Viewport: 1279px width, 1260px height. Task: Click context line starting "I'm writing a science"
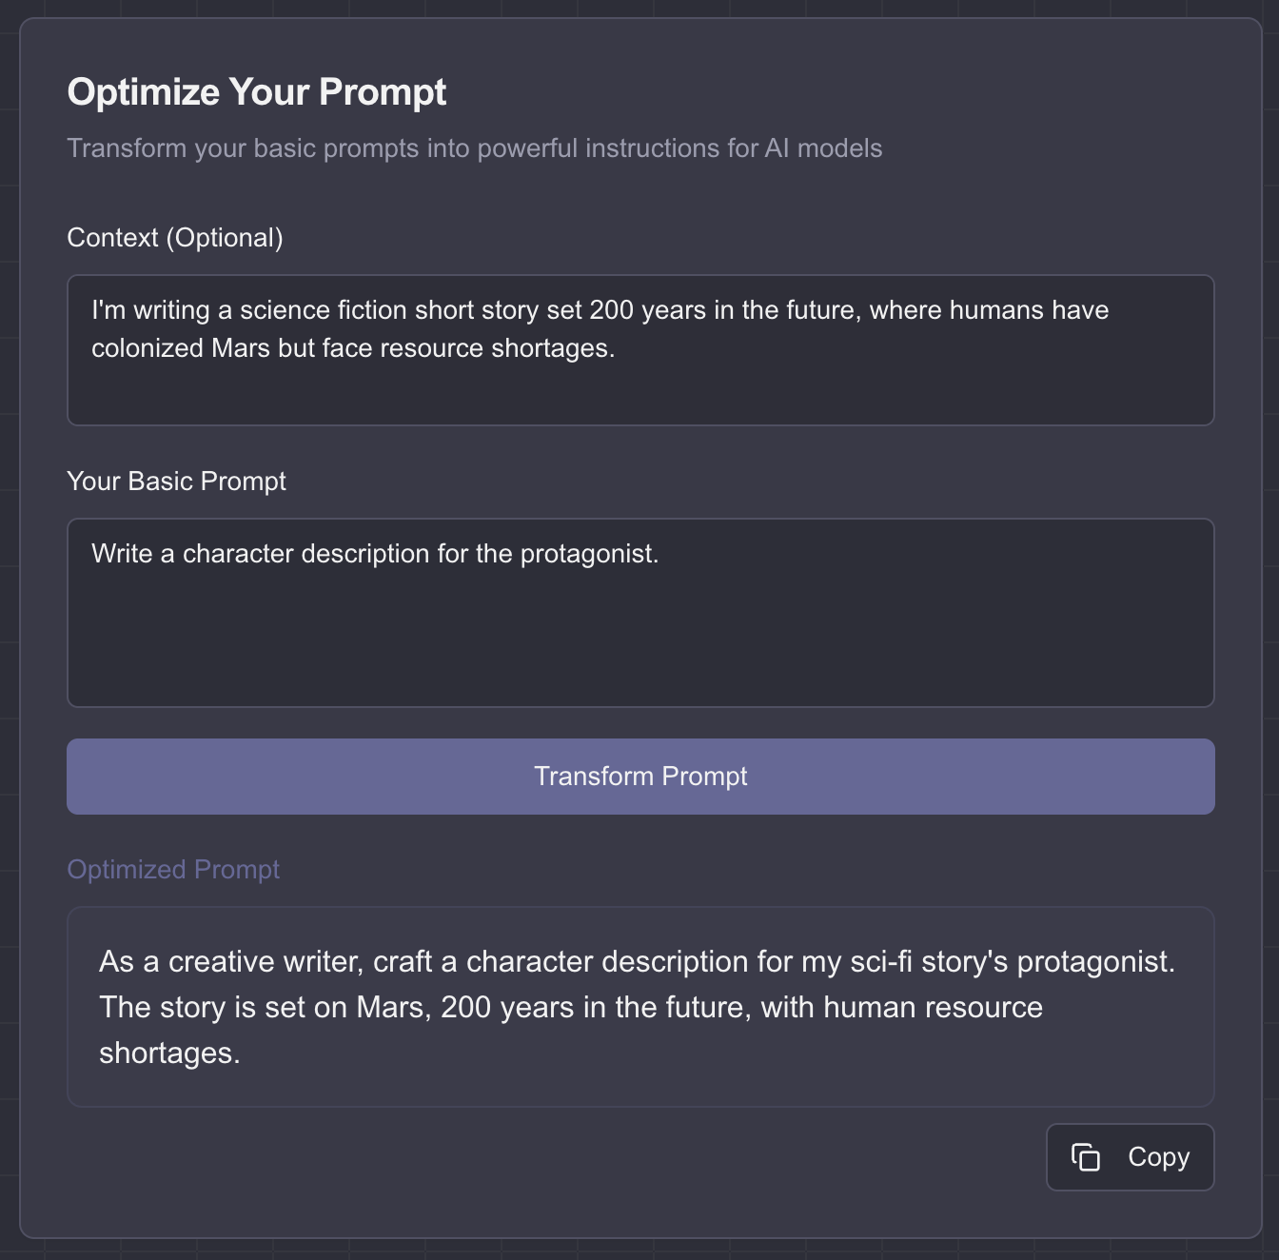600,310
